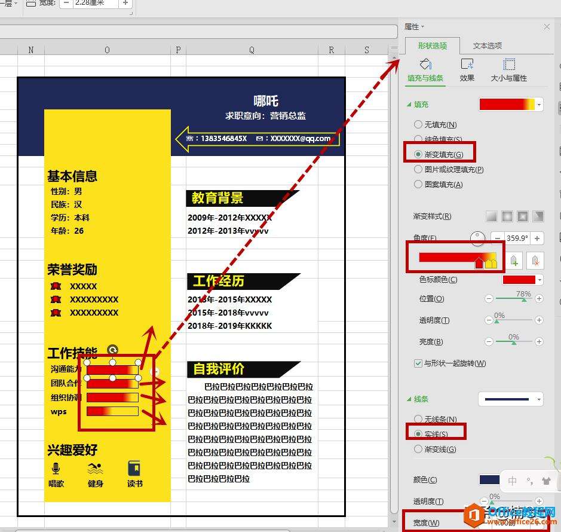This screenshot has width=561, height=532.
Task: Click the 求职意向：营销总监 text
Action: coord(265,115)
